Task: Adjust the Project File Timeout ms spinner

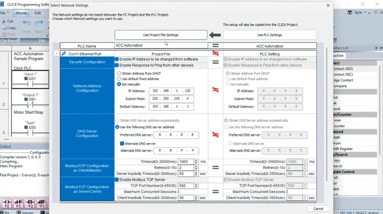Action: click(x=196, y=161)
